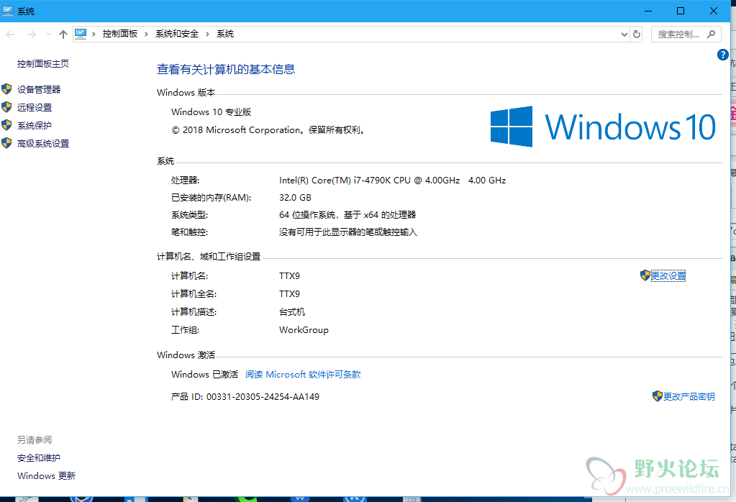Click the computer description 台式机
Image resolution: width=736 pixels, height=502 pixels.
pyautogui.click(x=292, y=312)
